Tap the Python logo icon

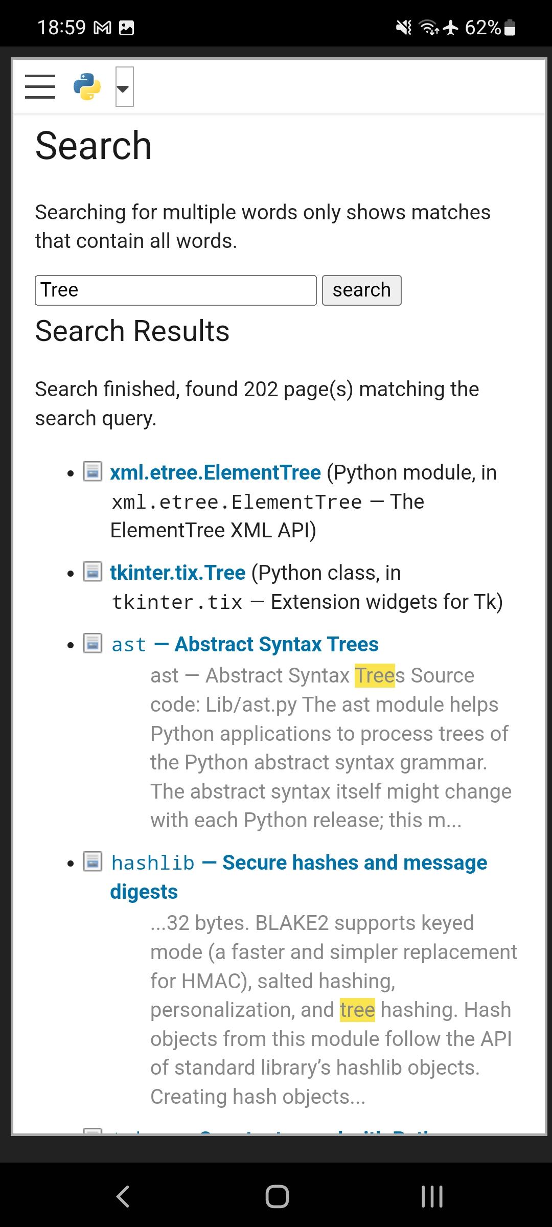87,87
